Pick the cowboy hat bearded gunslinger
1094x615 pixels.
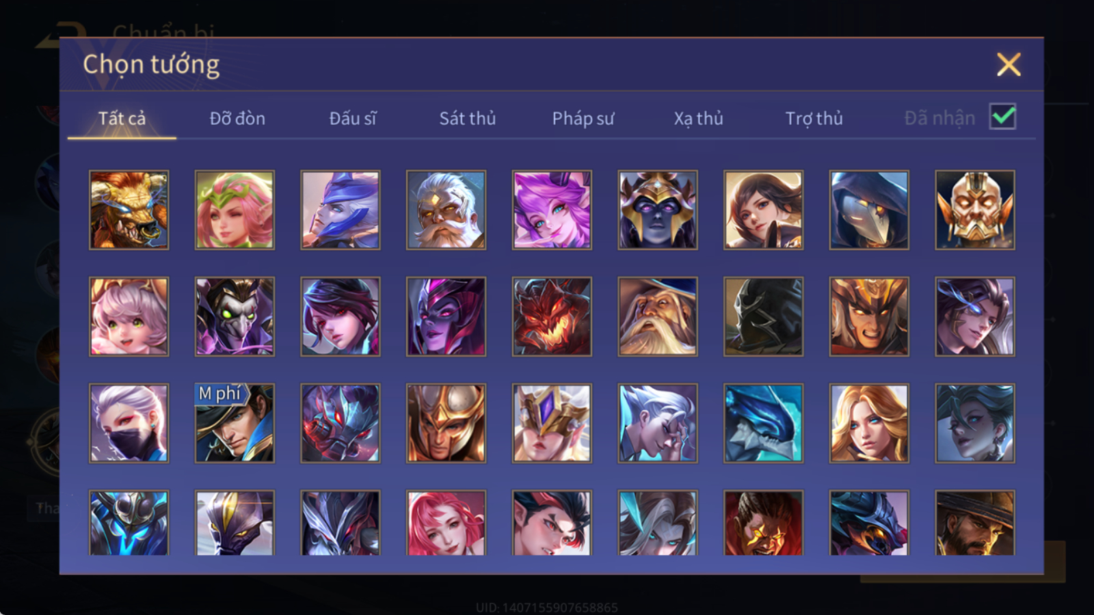(975, 523)
